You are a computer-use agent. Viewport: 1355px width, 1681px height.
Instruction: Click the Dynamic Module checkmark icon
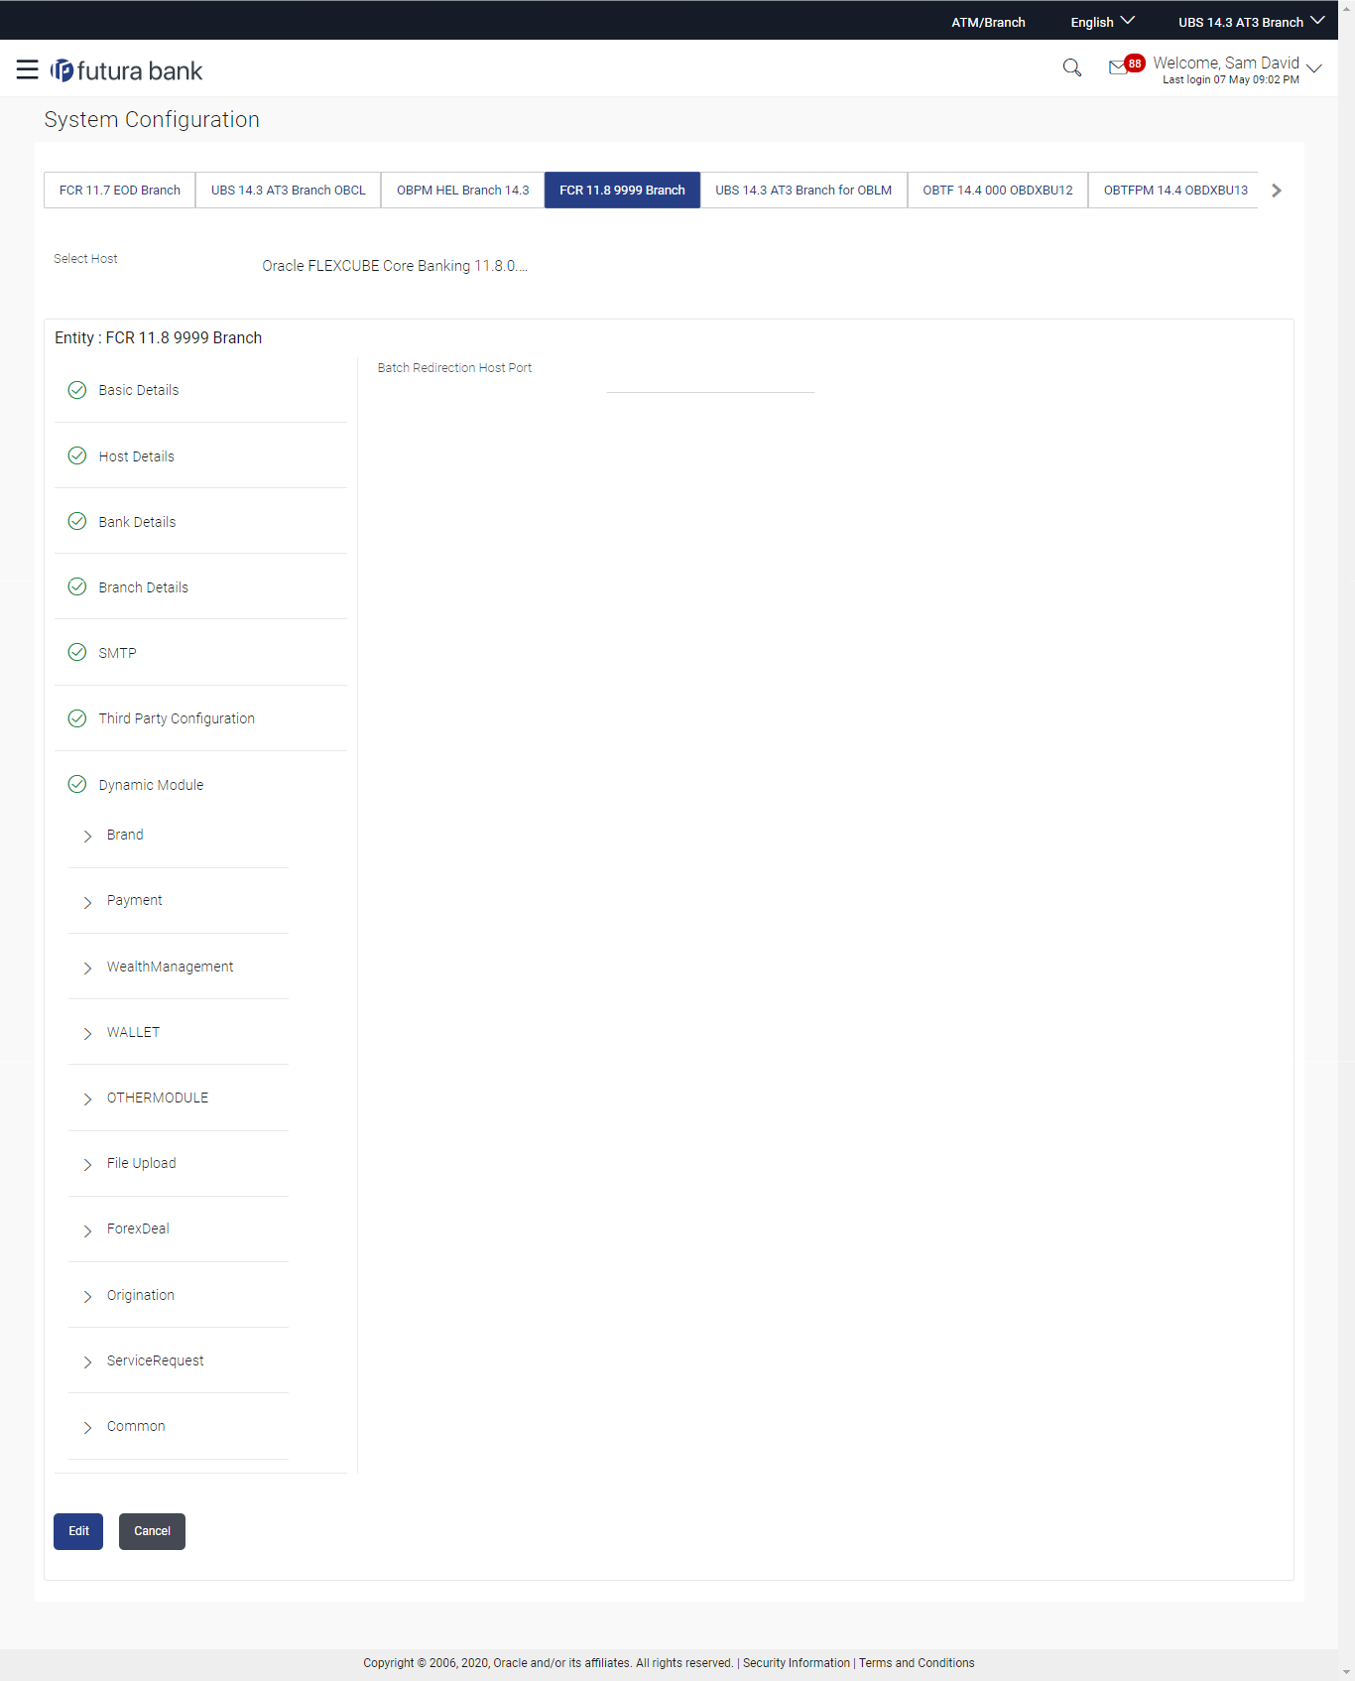pos(77,784)
